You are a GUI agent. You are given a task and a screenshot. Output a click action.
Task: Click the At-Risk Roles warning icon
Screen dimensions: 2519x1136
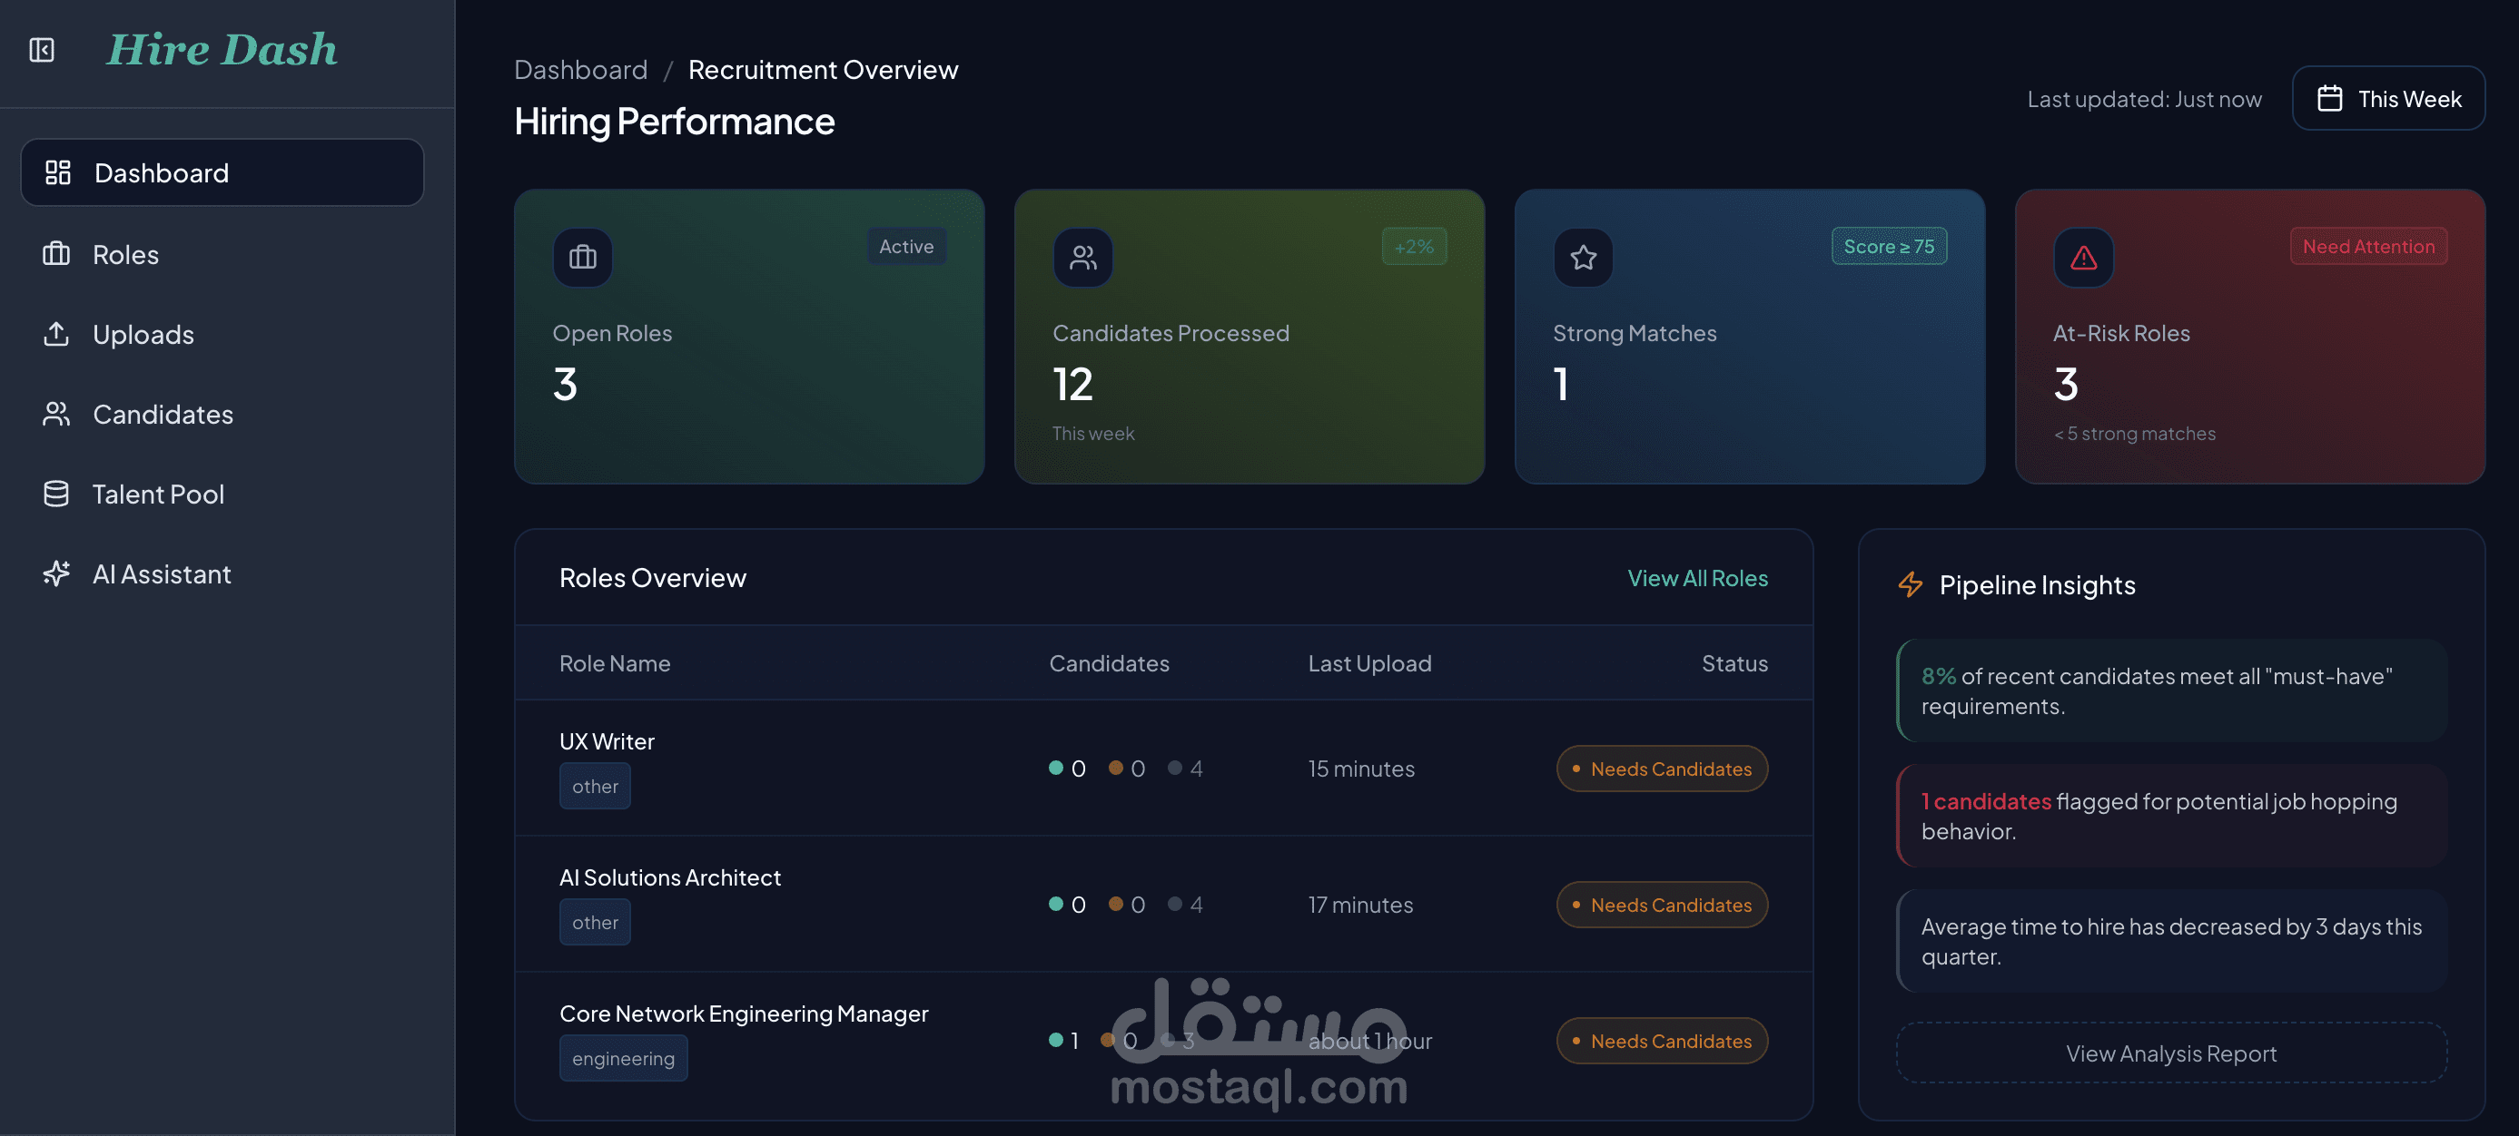2083,257
